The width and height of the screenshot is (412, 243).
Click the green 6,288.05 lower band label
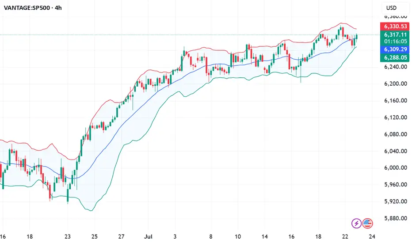pos(395,57)
